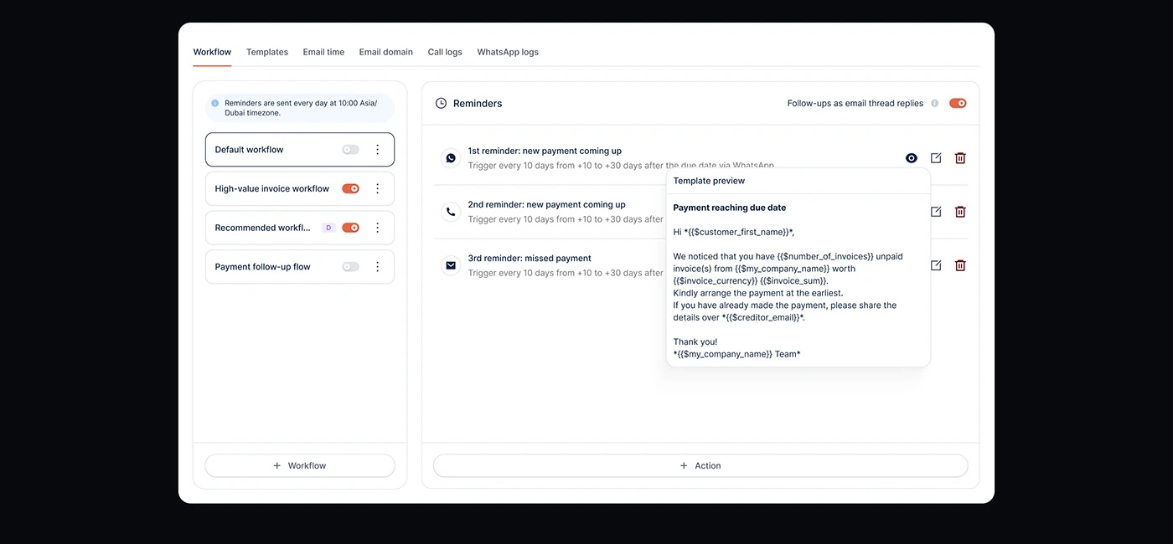The width and height of the screenshot is (1173, 544).
Task: Click the Template preview header
Action: (x=709, y=181)
